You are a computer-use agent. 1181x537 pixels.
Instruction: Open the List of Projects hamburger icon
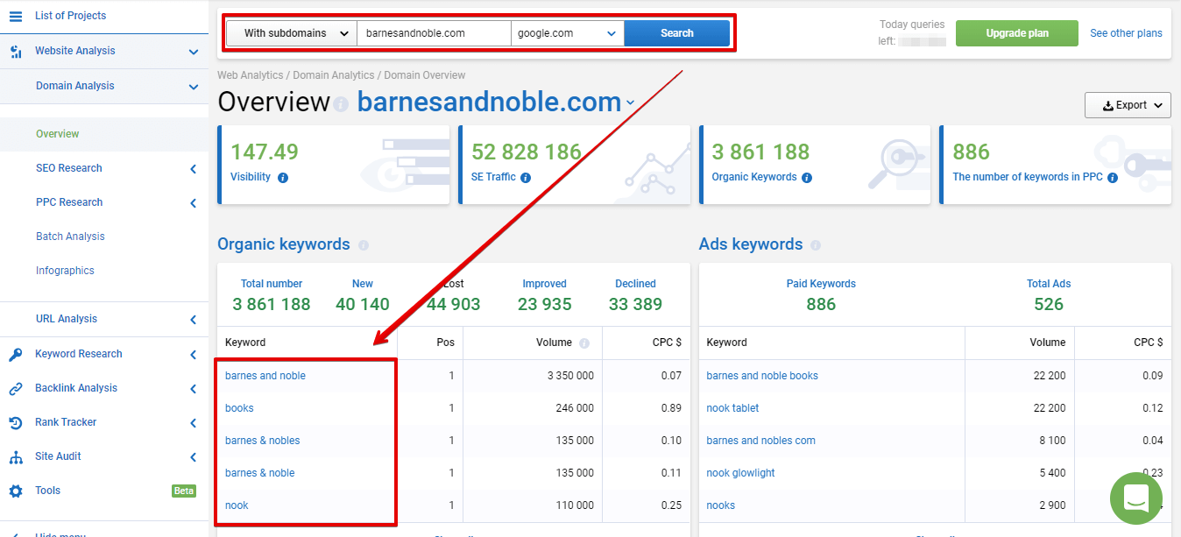[16, 16]
